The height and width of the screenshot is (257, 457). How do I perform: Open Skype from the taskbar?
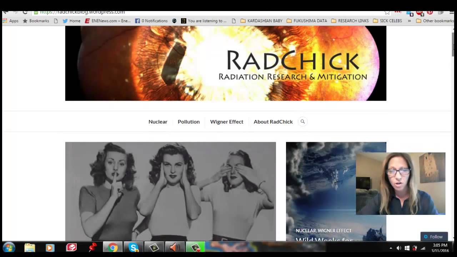[x=134, y=247]
